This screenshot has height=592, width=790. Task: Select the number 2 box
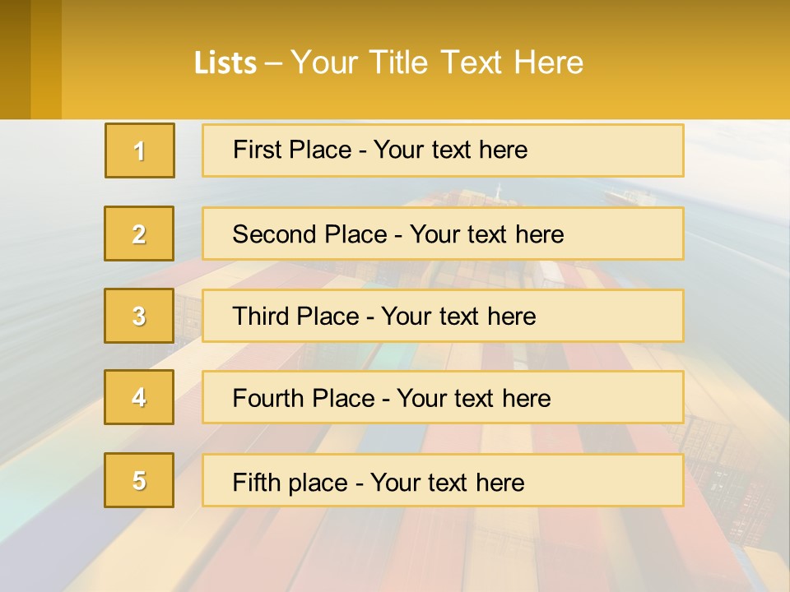pyautogui.click(x=139, y=234)
